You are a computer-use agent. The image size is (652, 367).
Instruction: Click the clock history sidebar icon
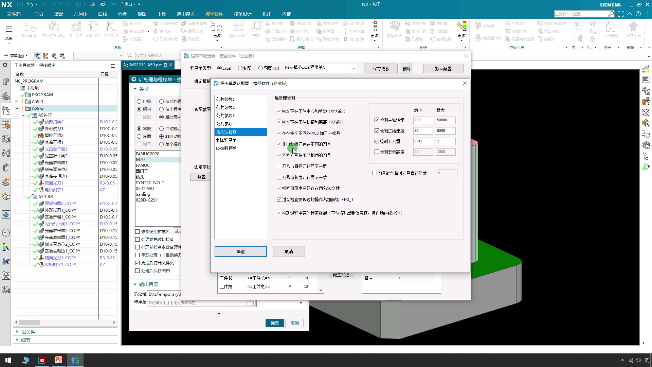tap(6, 233)
